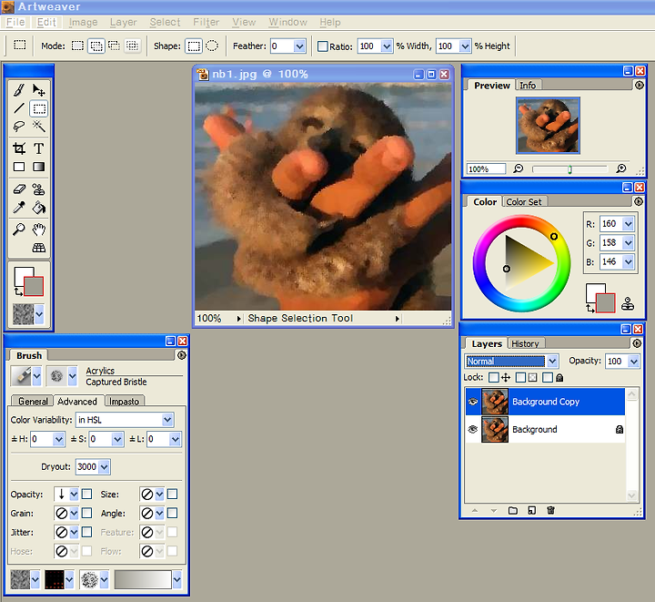
Task: Toggle Size invert checkbox in Brush panel
Action: [x=172, y=495]
